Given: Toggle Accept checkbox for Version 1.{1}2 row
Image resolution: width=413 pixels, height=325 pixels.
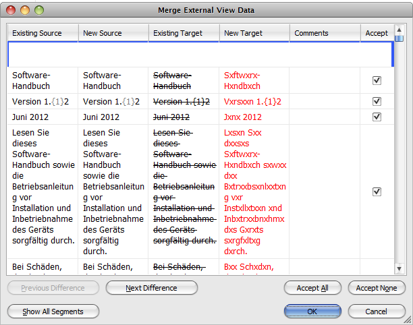Looking at the screenshot, I should 377,102.
